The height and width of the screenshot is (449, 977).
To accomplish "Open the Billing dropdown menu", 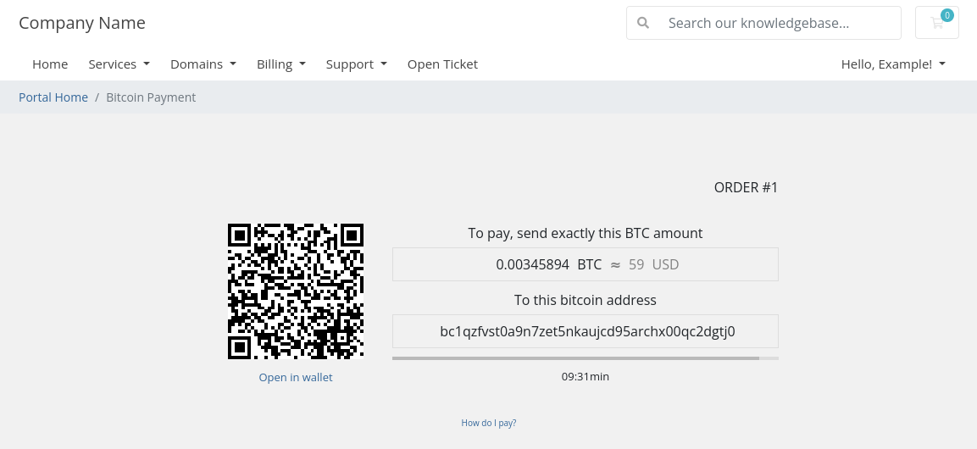I will [x=281, y=64].
